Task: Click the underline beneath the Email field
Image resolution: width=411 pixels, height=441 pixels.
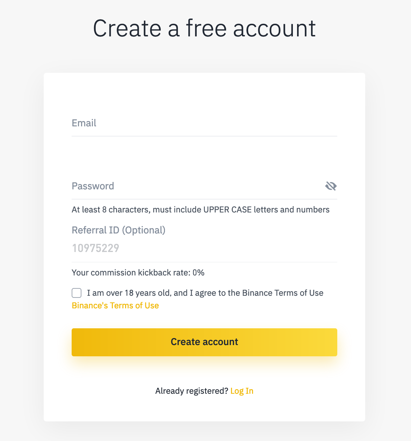Action: click(204, 136)
